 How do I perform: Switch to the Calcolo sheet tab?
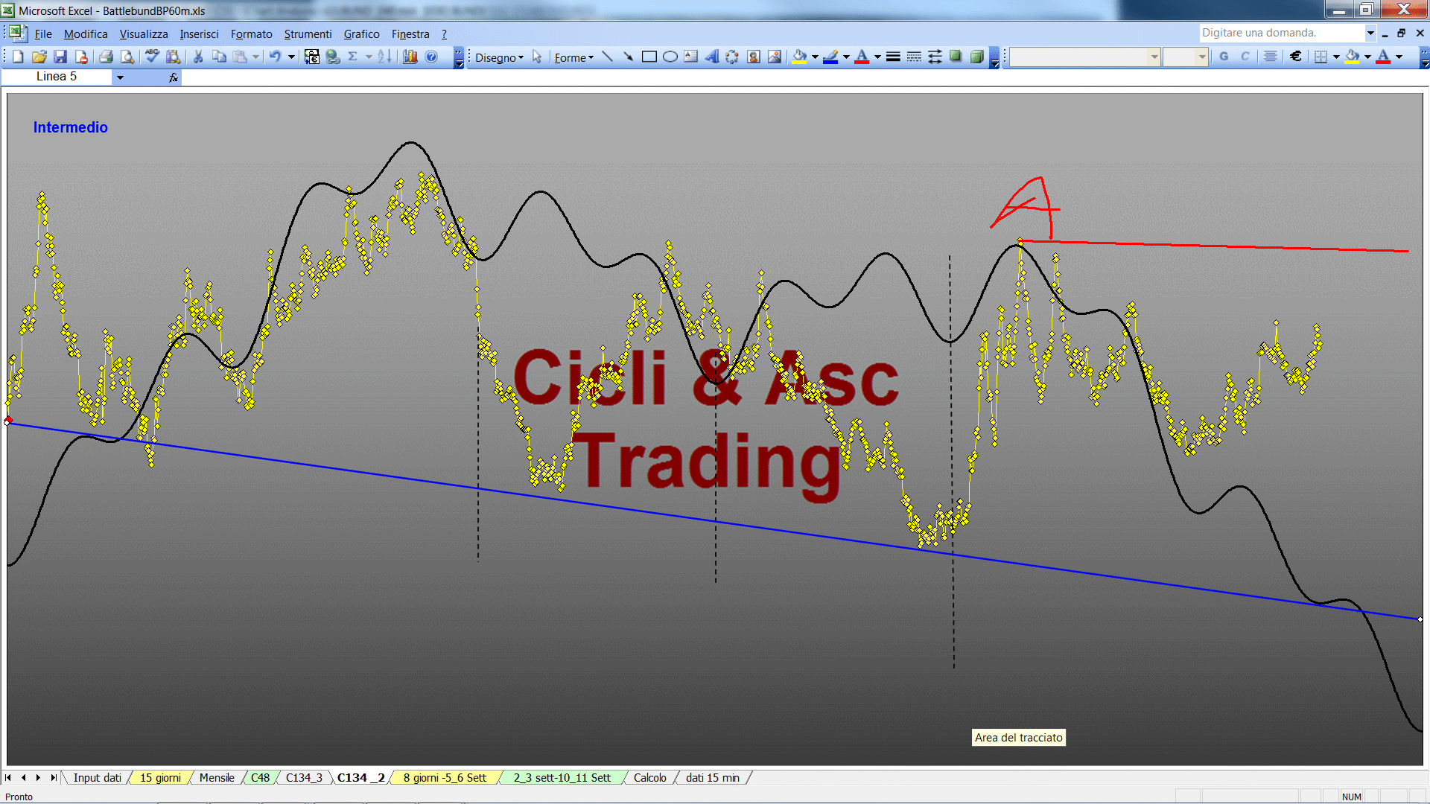(x=649, y=778)
